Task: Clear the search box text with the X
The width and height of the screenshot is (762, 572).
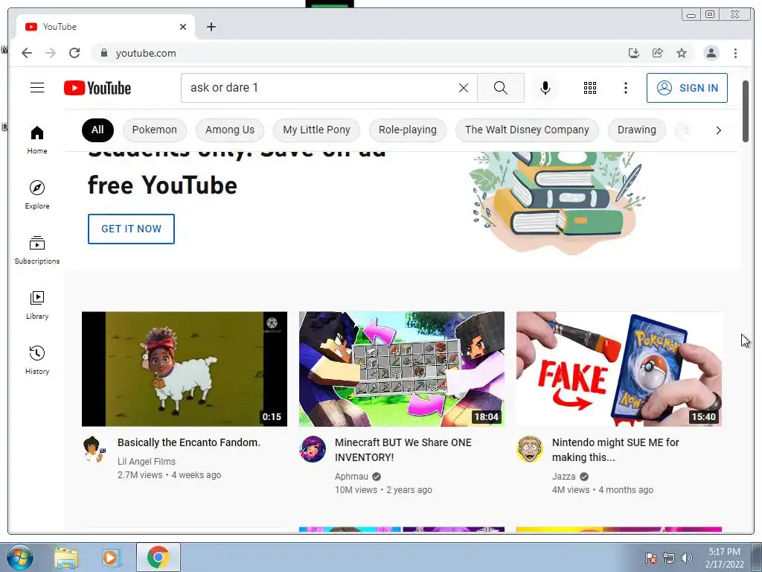Action: (x=464, y=88)
